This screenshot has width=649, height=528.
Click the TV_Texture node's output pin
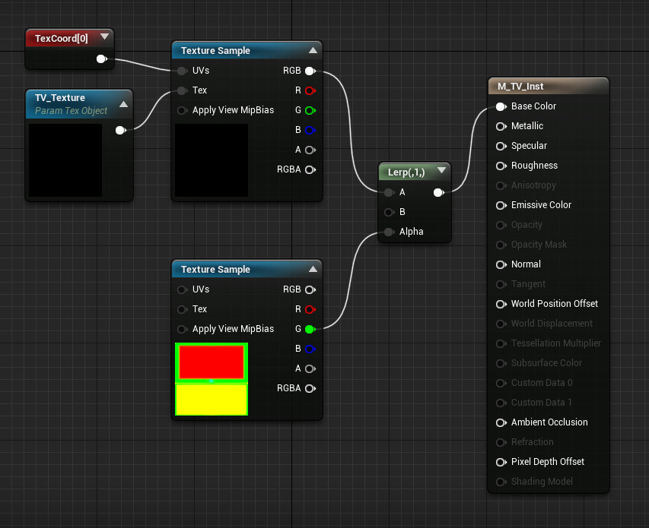click(x=119, y=130)
